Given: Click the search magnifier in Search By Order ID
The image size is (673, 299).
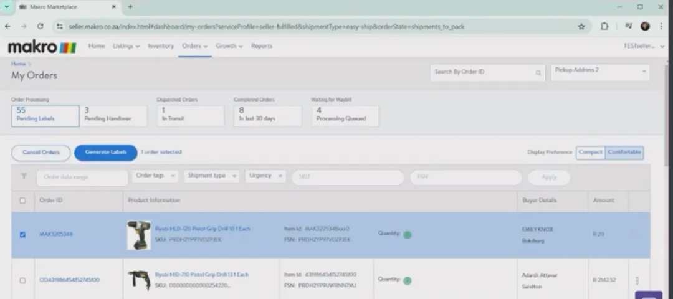Looking at the screenshot, I should (x=538, y=73).
